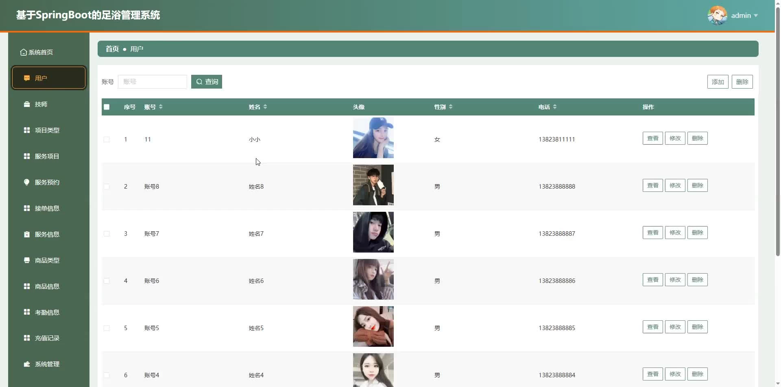Check the row for 账号7
Image resolution: width=781 pixels, height=387 pixels.
coord(107,234)
